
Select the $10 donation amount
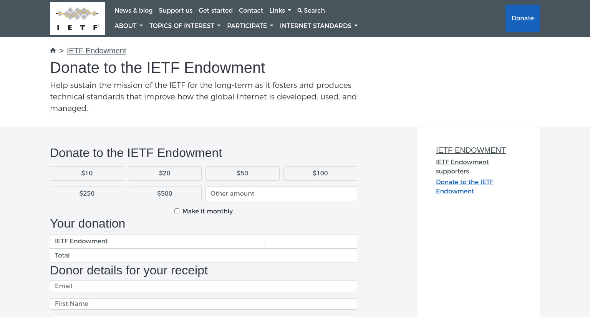pyautogui.click(x=87, y=173)
